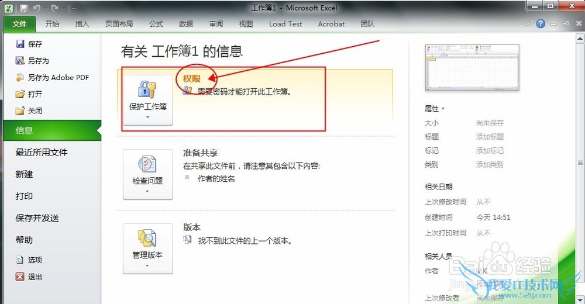The height and width of the screenshot is (304, 585).
Task: Click the Redo arrow in quick access toolbar
Action: tap(55, 8)
